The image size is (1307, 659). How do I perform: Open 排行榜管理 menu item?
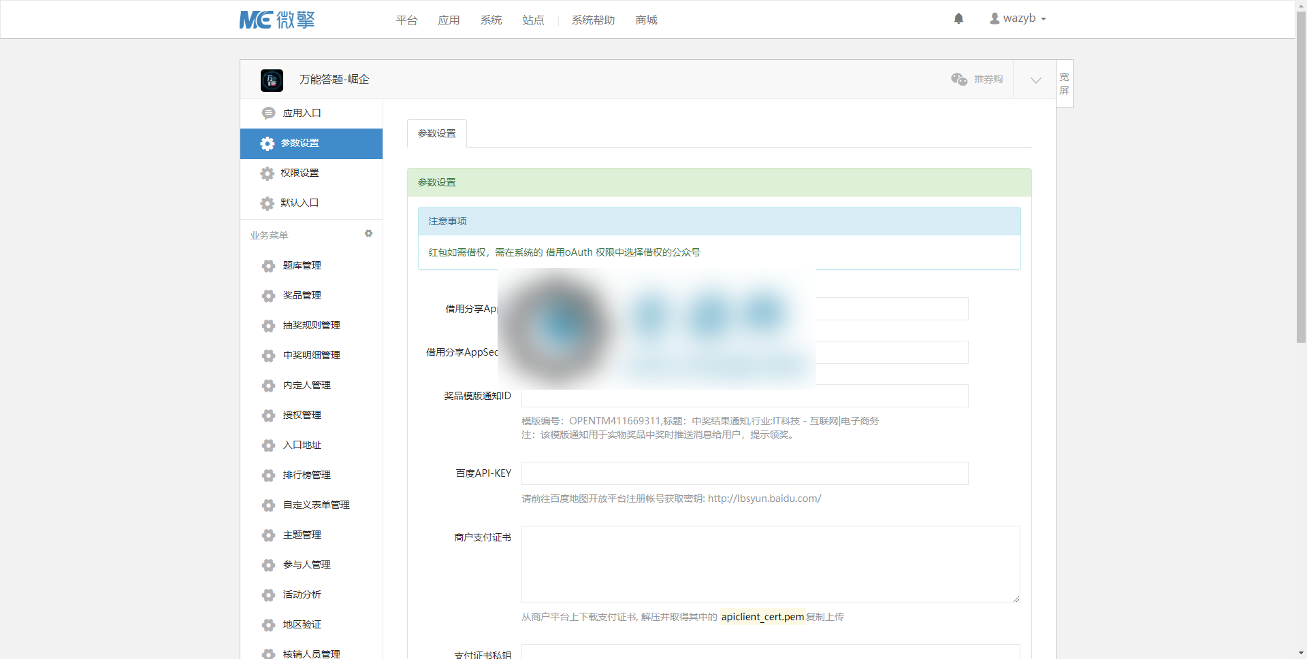311,475
